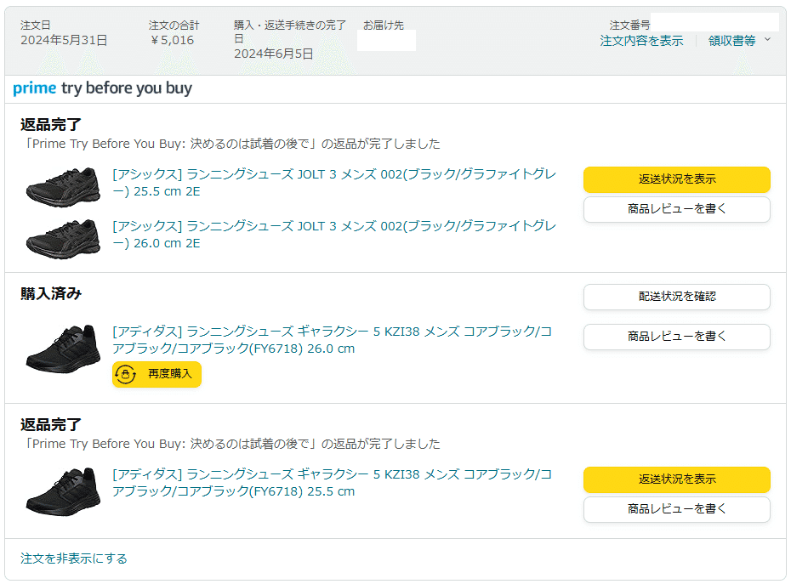The height and width of the screenshot is (584, 791).
Task: Click the ASICS JOLT 3 26.0 cm shoe thumbnail
Action: click(x=63, y=239)
